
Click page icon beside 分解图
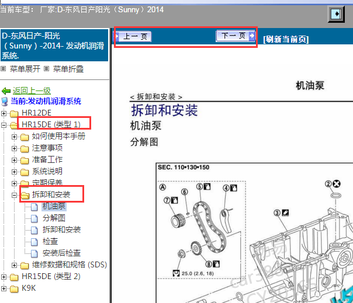coord(34,219)
